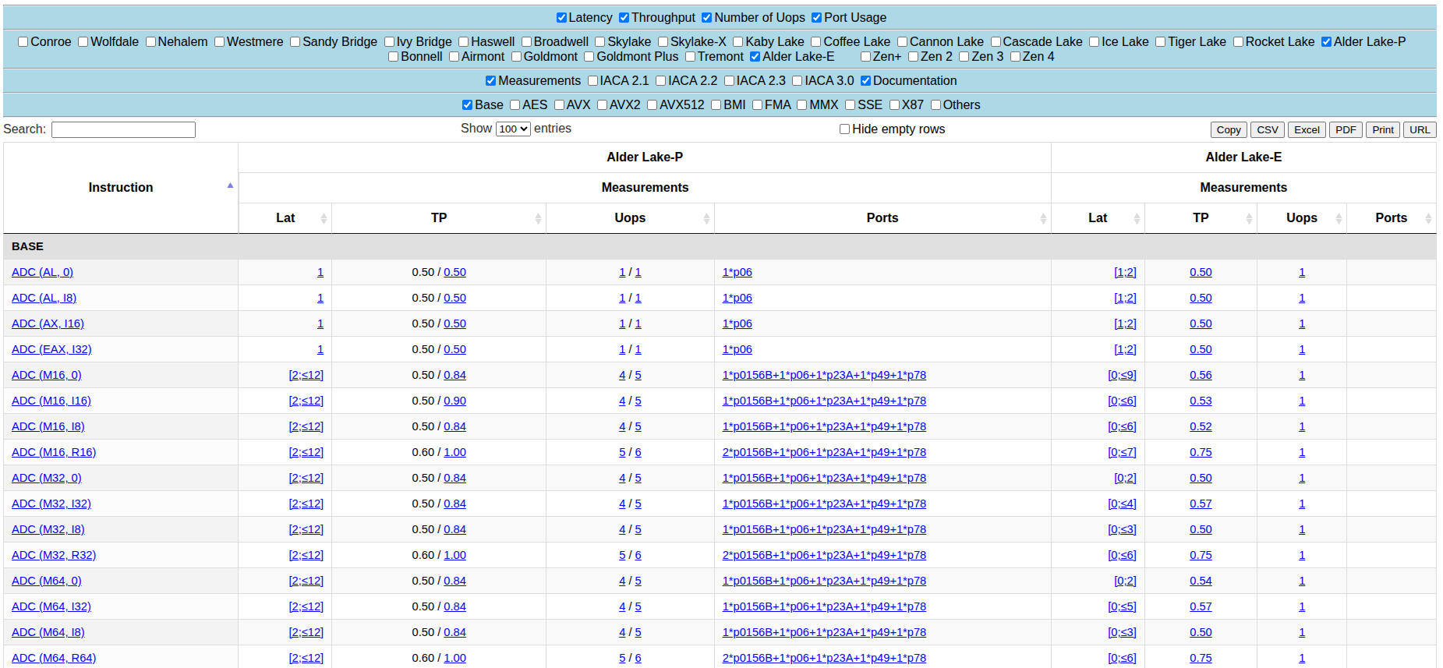The width and height of the screenshot is (1443, 668).
Task: Click the Print button
Action: click(1383, 130)
